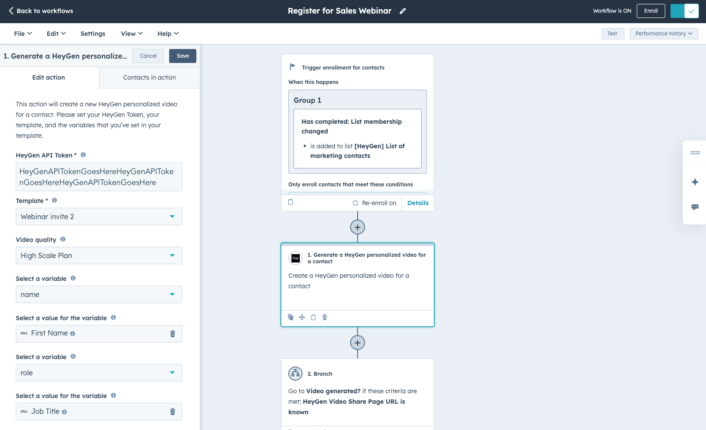Open the View menu

(x=132, y=34)
